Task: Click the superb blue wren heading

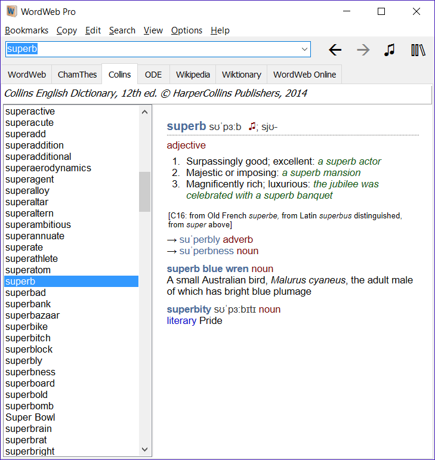Action: (208, 268)
